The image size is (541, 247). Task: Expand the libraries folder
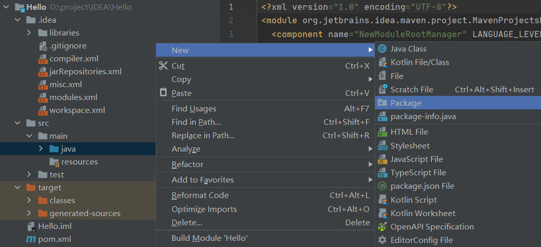pyautogui.click(x=29, y=33)
